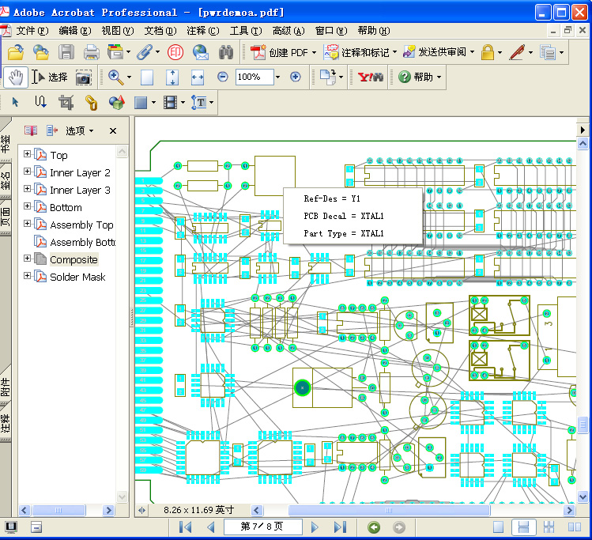Click the 选项 button in layers panel
Image resolution: width=592 pixels, height=540 pixels.
[x=79, y=130]
